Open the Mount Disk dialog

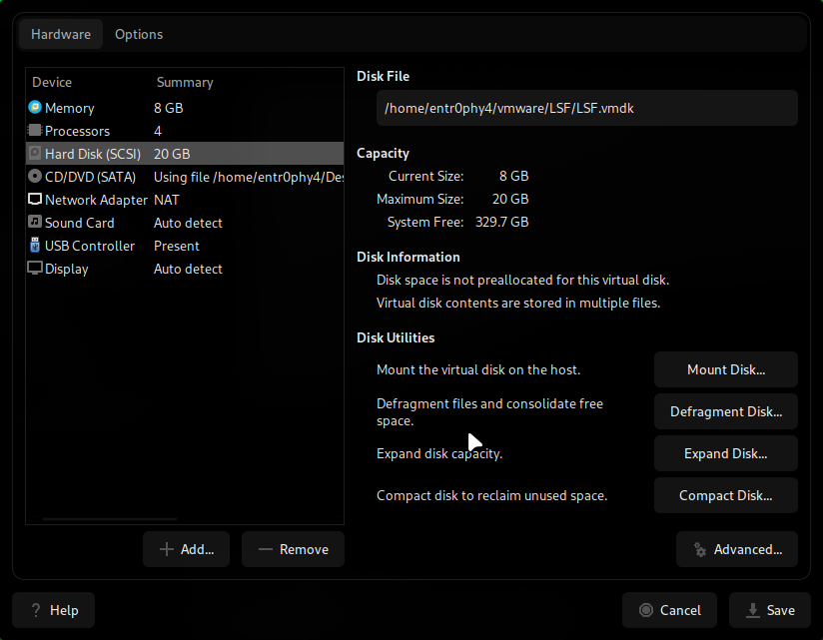tap(725, 369)
